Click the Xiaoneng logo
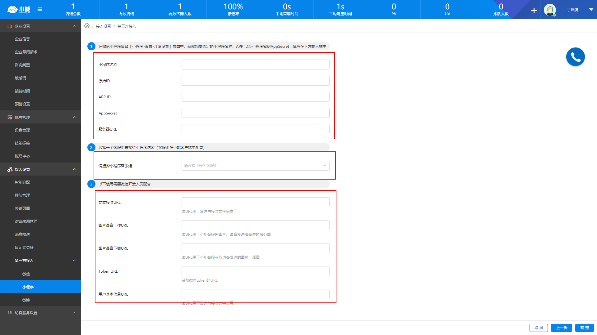Image resolution: width=597 pixels, height=335 pixels. pyautogui.click(x=19, y=10)
